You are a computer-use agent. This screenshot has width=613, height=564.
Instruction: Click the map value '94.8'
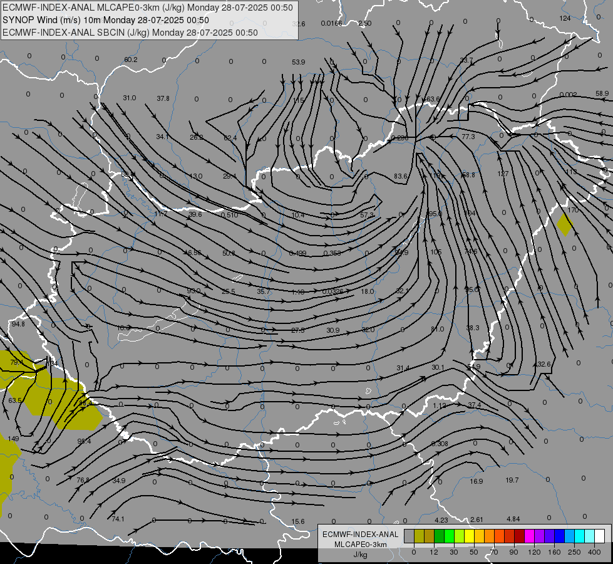pyautogui.click(x=18, y=324)
